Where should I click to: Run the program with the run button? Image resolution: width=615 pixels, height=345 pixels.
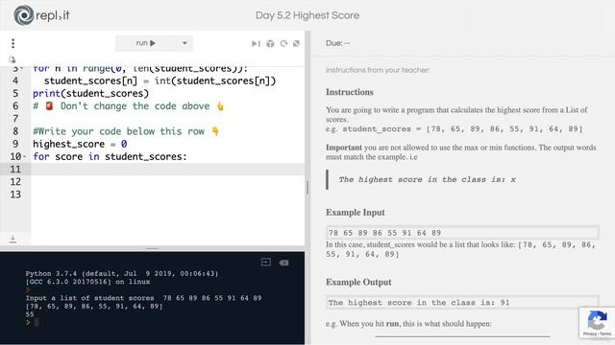pyautogui.click(x=145, y=43)
